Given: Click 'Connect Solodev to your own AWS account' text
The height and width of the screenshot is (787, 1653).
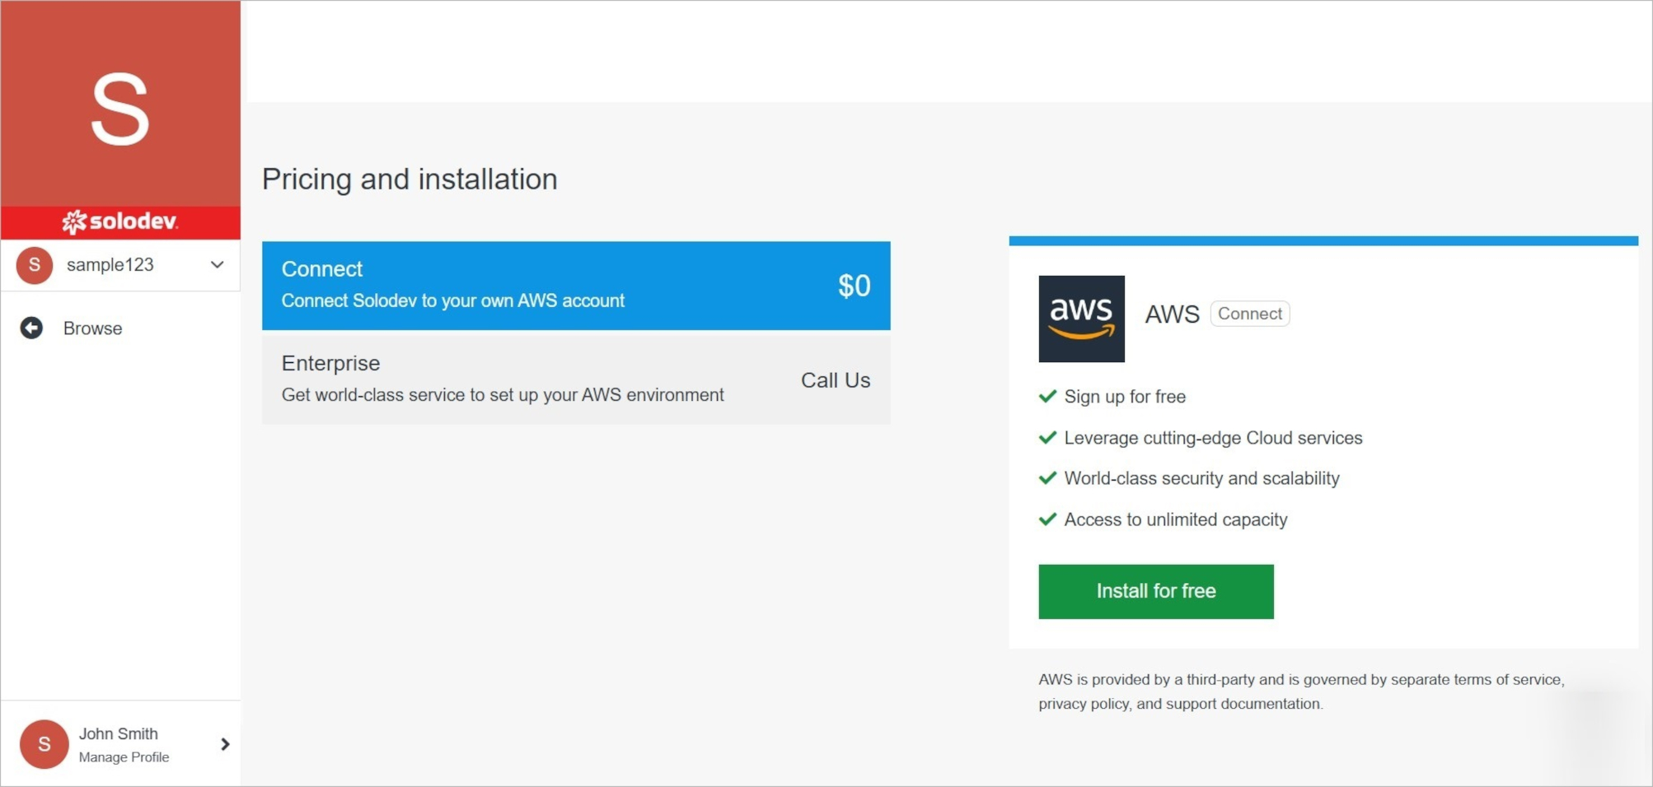Looking at the screenshot, I should coord(453,300).
